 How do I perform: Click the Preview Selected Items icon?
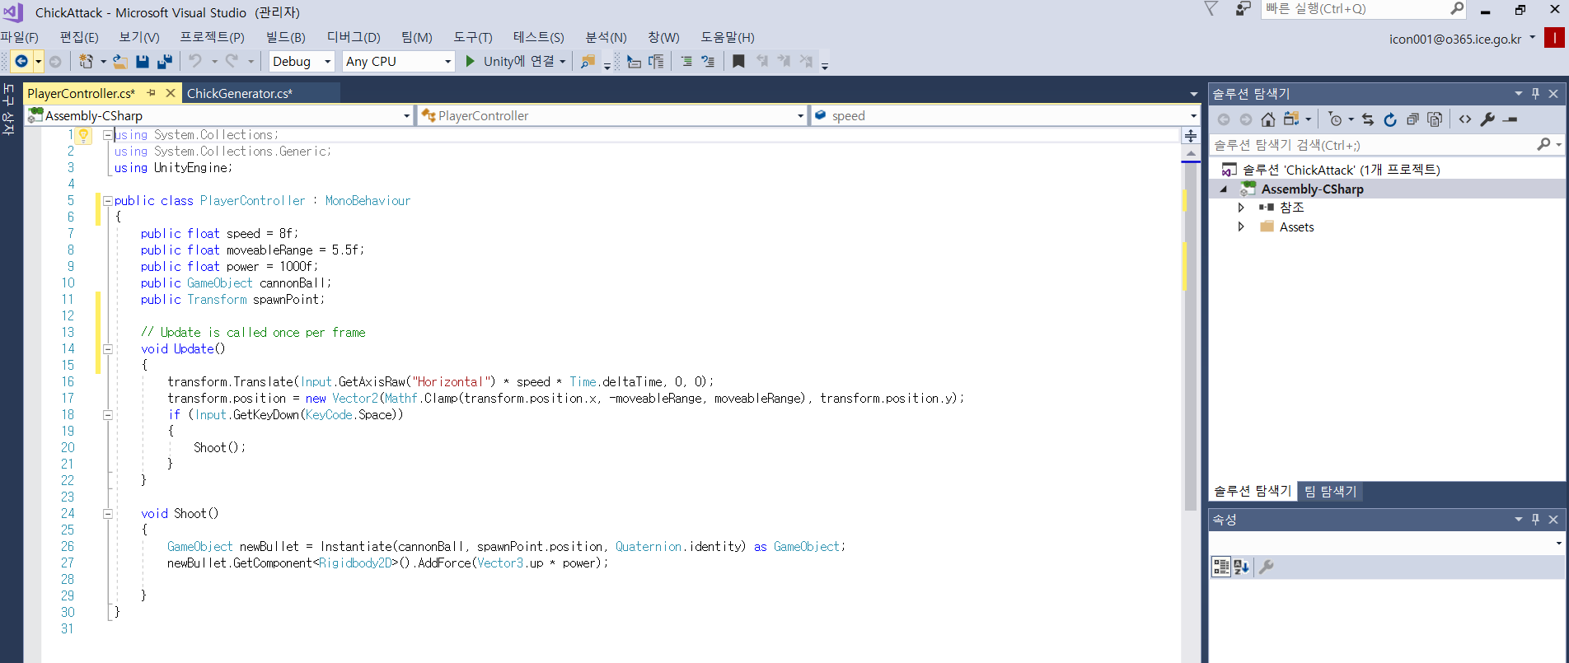(x=1510, y=119)
